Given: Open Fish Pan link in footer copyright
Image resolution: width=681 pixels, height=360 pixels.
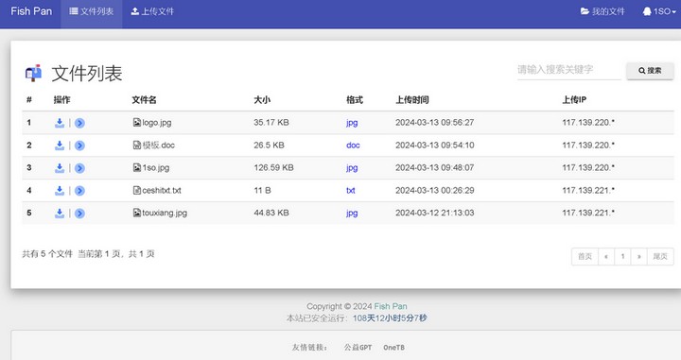Looking at the screenshot, I should (x=391, y=306).
